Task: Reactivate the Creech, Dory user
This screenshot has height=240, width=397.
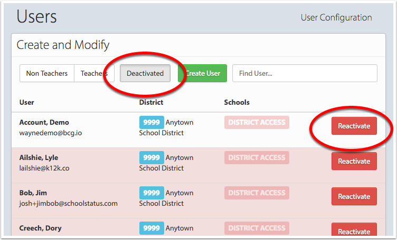Action: [x=354, y=229]
